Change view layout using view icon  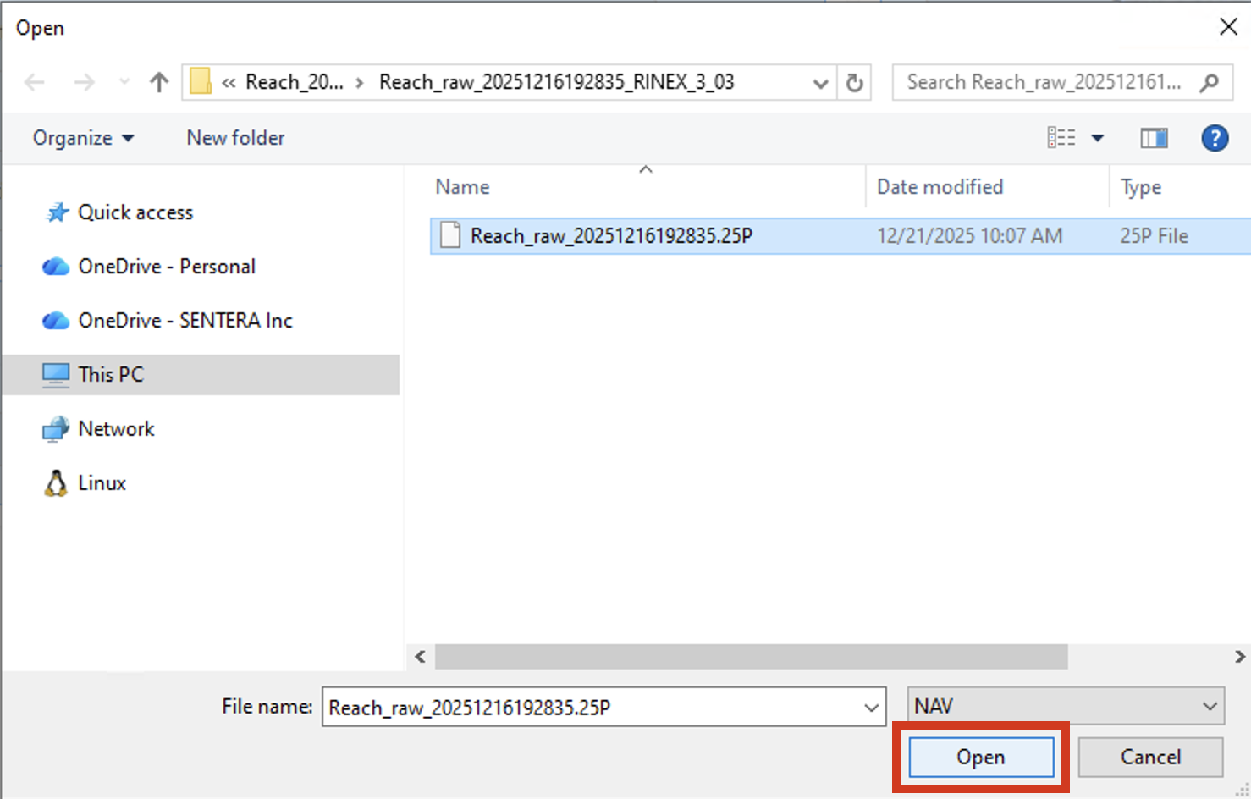pyautogui.click(x=1061, y=138)
